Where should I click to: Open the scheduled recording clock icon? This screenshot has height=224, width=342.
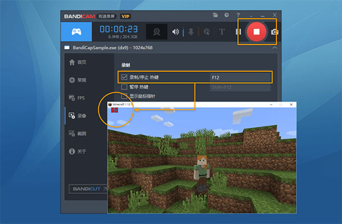click(227, 15)
